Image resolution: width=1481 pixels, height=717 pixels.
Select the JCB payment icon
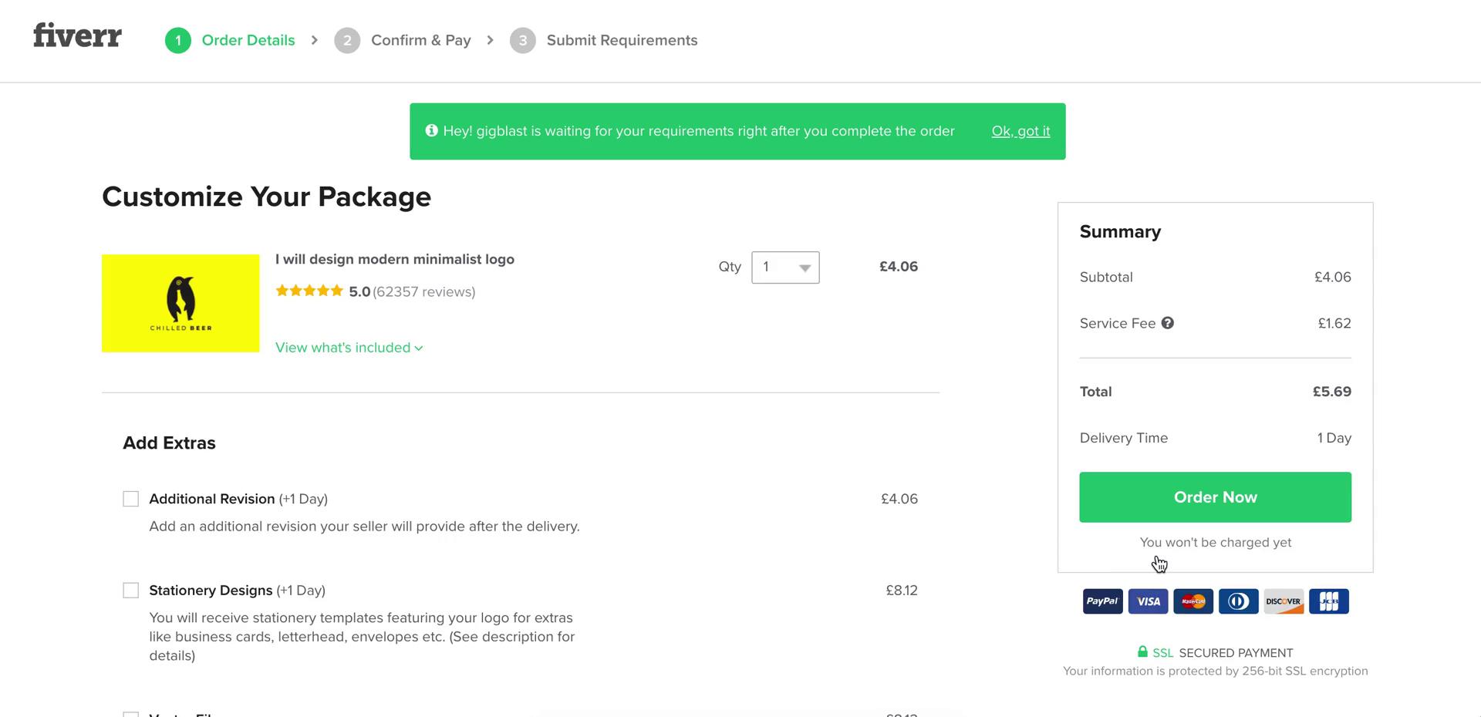(x=1328, y=601)
